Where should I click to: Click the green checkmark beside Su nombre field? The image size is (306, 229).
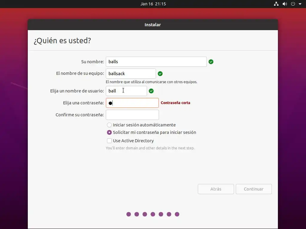(211, 62)
